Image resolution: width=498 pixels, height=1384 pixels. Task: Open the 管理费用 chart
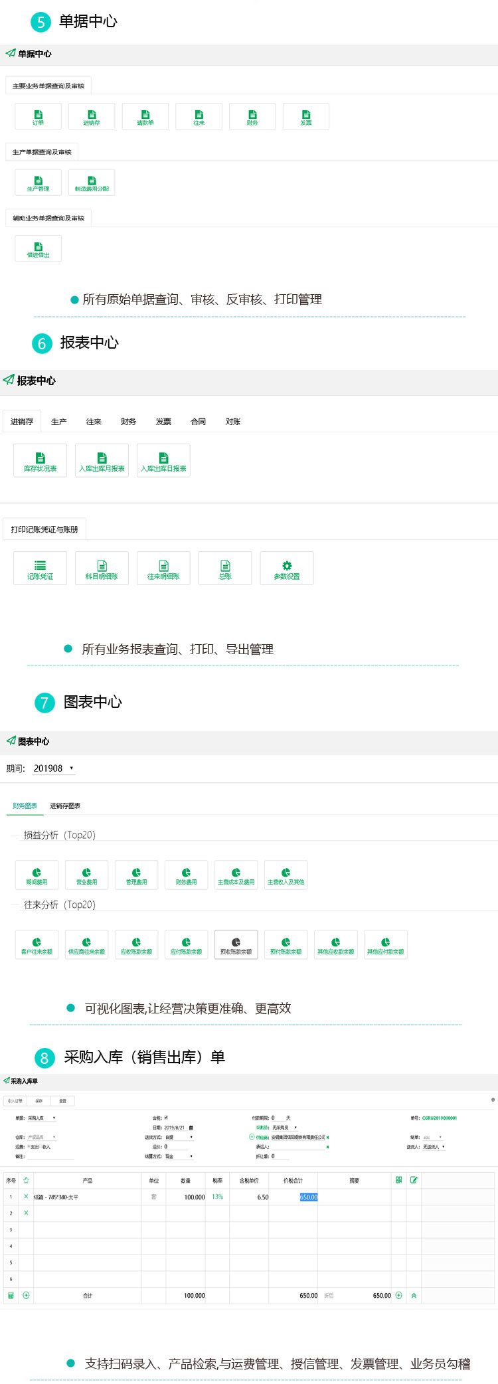136,875
